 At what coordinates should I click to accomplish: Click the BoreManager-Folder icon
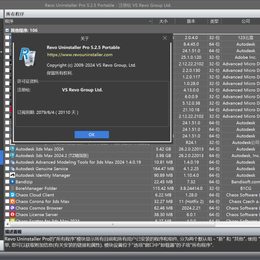12,188
